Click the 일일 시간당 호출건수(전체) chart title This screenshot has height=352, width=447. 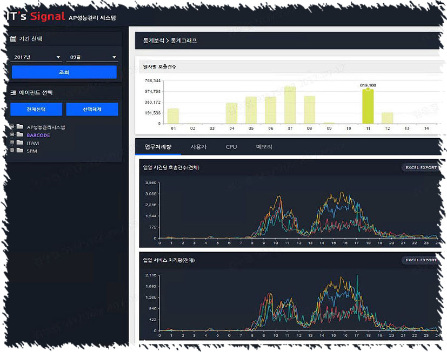tap(171, 167)
